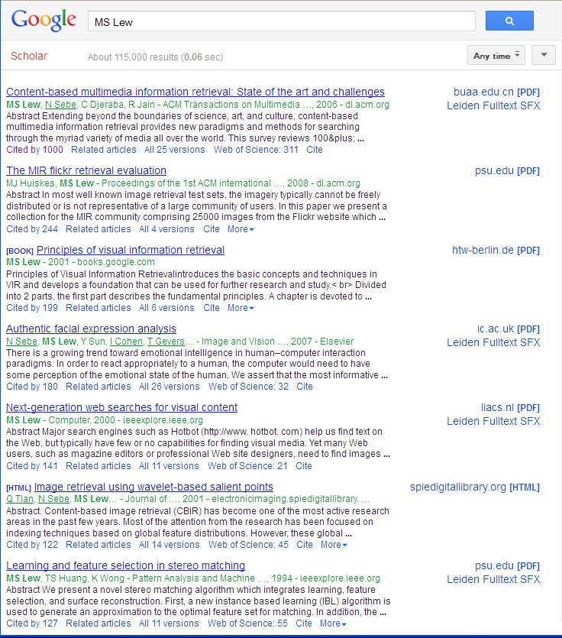Viewport: 562px width, 638px height.
Task: Open Content-based multimedia information retrieval result
Action: point(195,92)
